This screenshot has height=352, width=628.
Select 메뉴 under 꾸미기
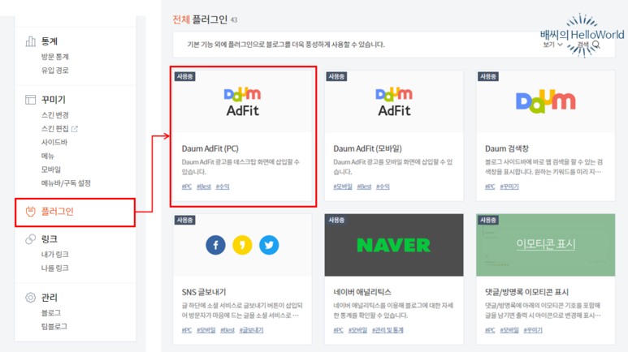coord(48,156)
